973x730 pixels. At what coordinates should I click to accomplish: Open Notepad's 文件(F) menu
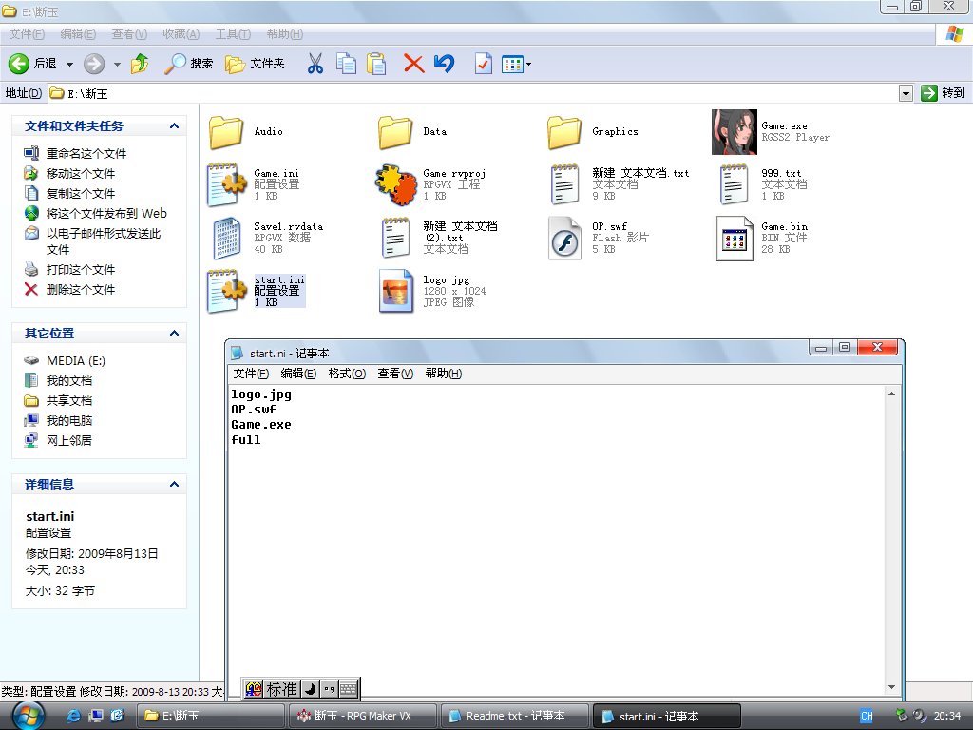251,374
